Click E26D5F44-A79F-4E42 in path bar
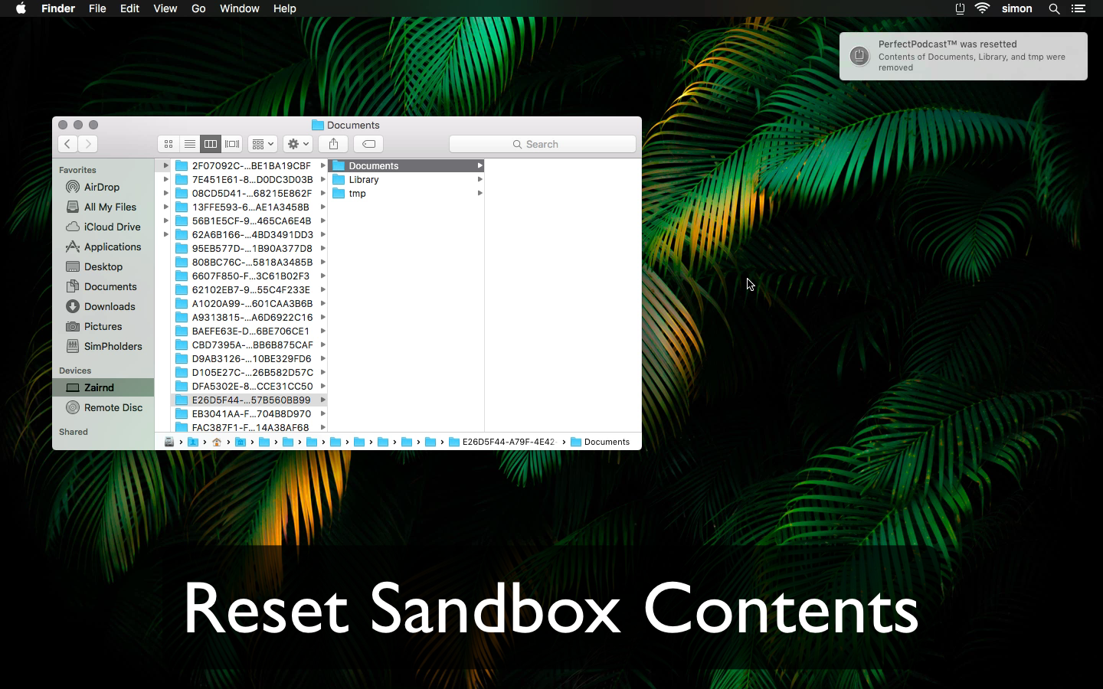 (x=502, y=442)
